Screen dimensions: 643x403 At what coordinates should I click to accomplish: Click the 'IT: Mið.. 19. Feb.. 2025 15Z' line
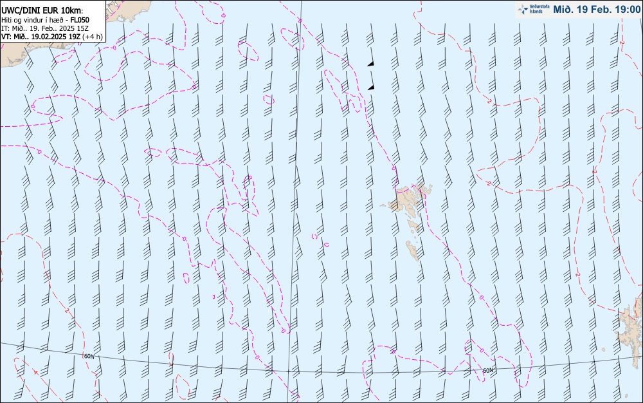(x=45, y=28)
